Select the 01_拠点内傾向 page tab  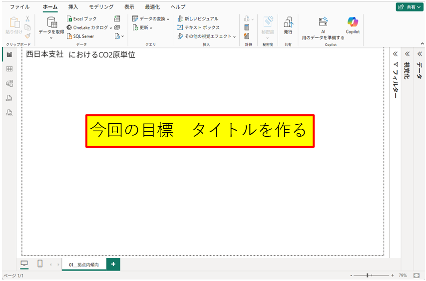point(84,265)
